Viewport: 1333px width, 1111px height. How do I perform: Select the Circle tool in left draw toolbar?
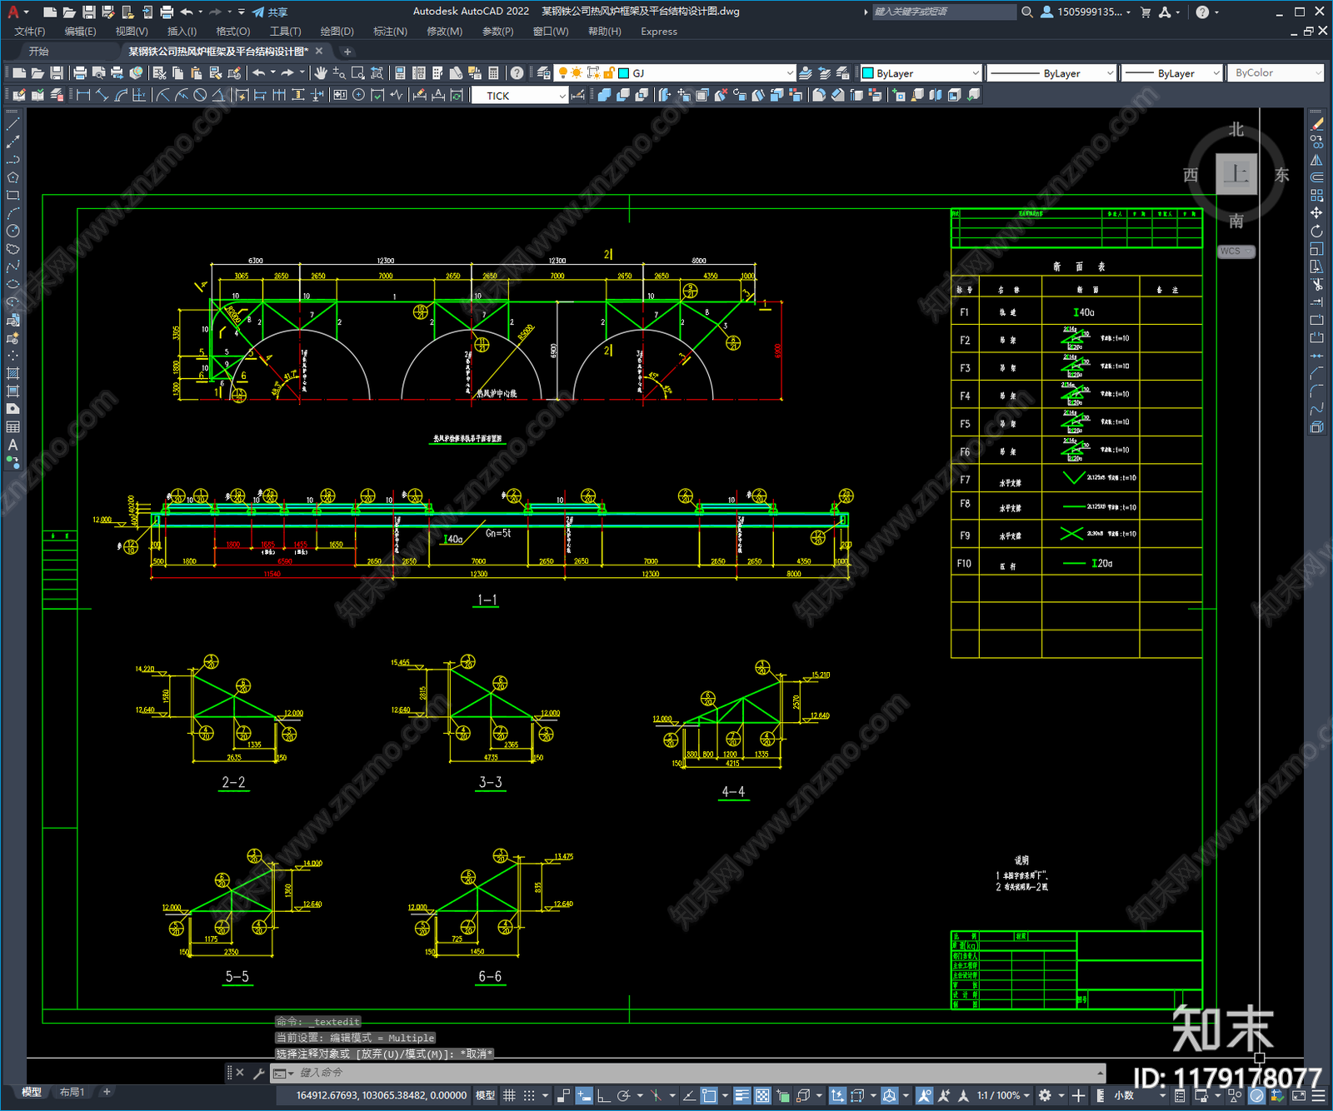(x=12, y=231)
